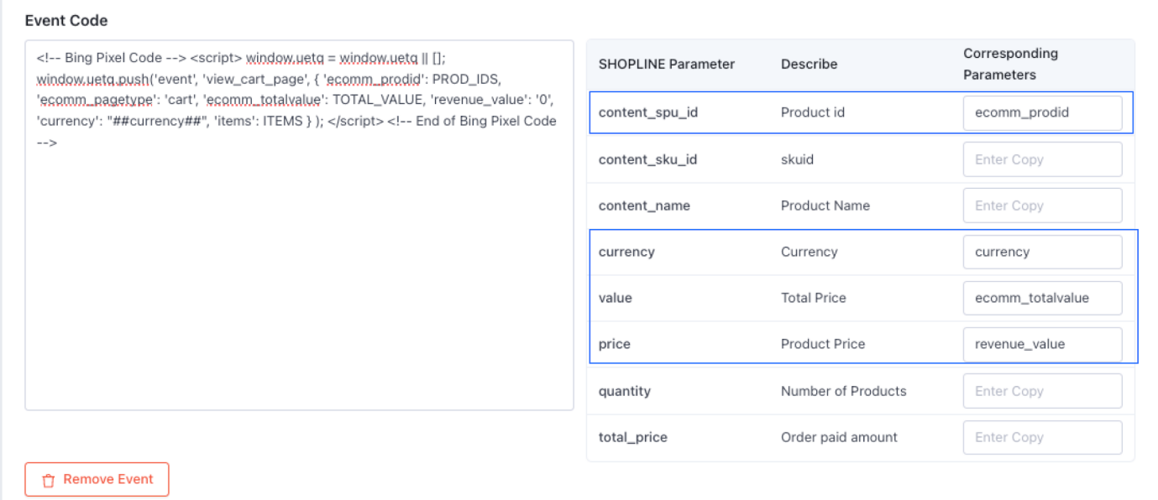The height and width of the screenshot is (500, 1158).
Task: Focus the field containing ecomm_prodid
Action: (x=1041, y=112)
